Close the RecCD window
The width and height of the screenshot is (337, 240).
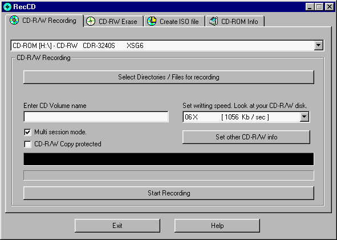tap(329, 7)
